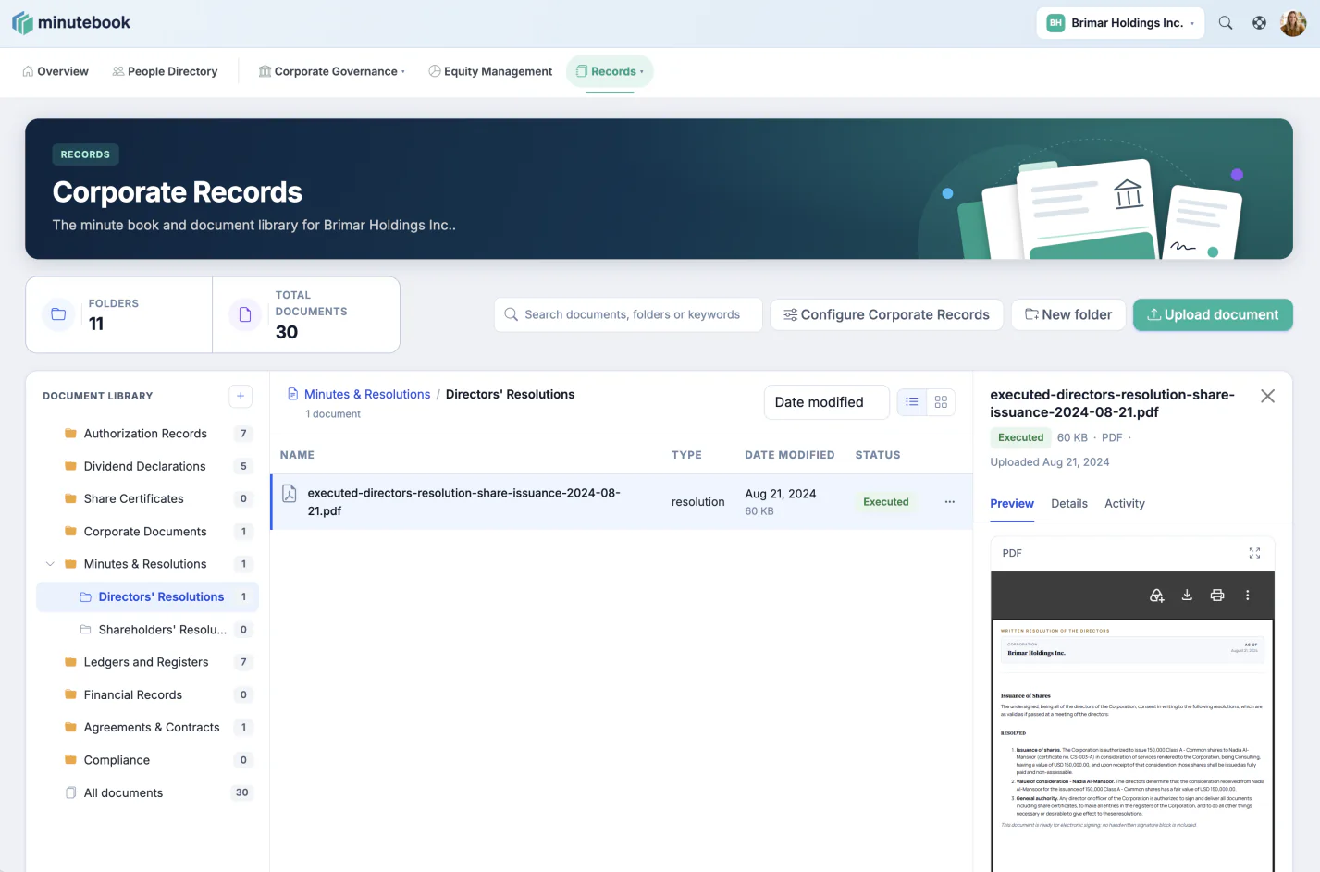
Task: Click the Authorization Records folder icon
Action: point(70,434)
